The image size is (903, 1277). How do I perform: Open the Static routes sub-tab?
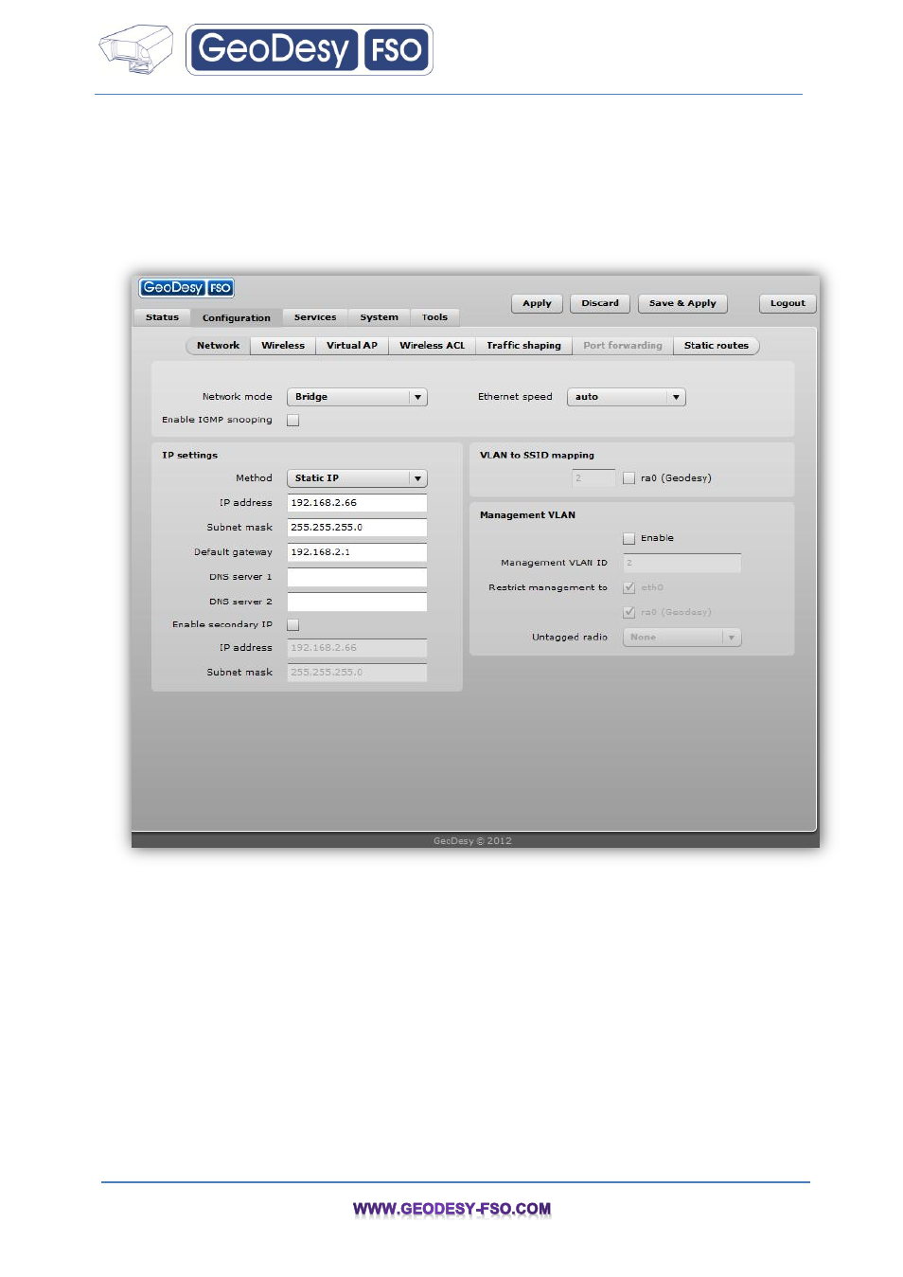click(717, 346)
